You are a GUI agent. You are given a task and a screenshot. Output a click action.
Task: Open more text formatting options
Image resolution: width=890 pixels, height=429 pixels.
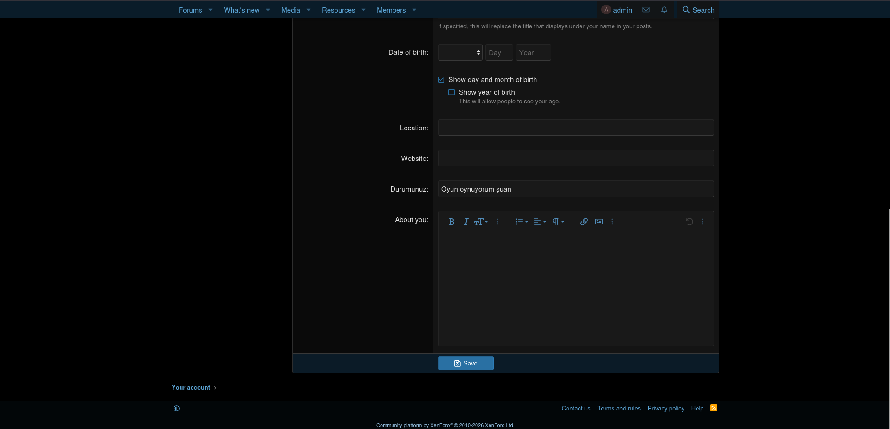[x=497, y=222]
